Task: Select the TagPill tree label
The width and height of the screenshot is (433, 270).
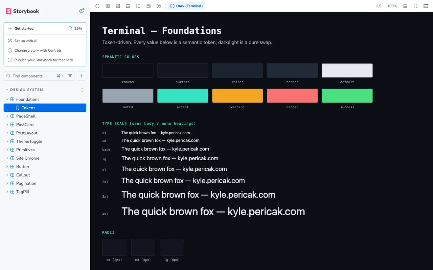Action: (x=23, y=192)
